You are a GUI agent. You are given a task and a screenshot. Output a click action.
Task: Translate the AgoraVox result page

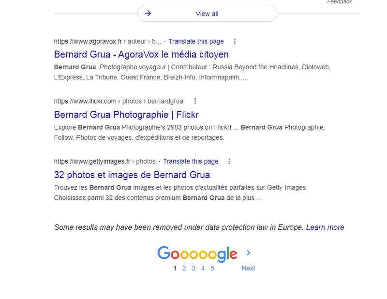(196, 42)
